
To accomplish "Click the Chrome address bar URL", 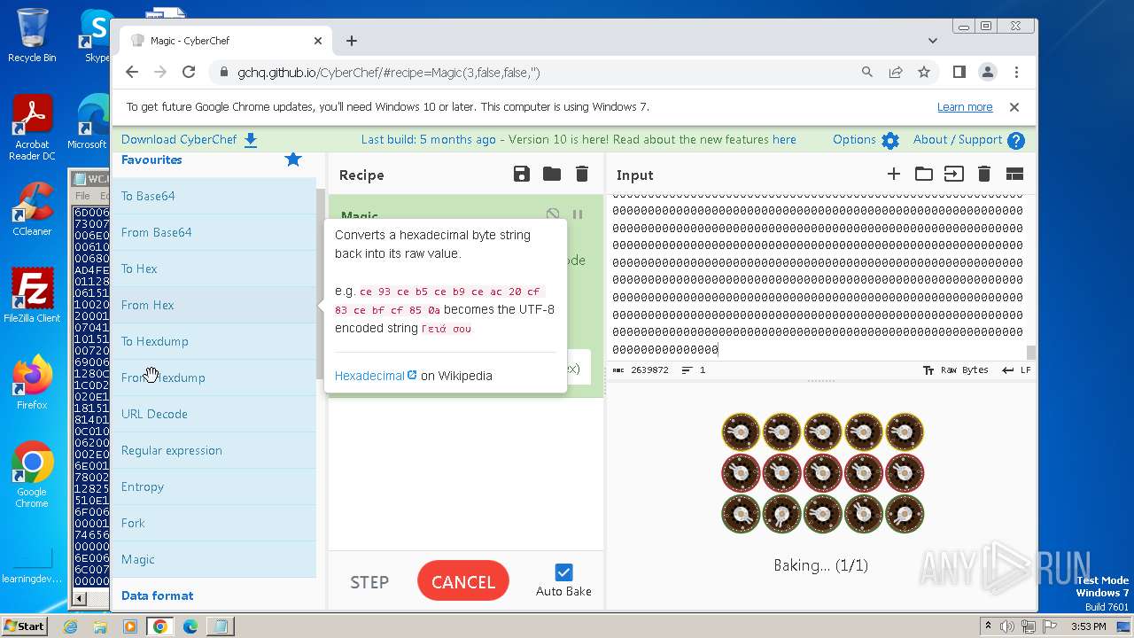I will [388, 73].
